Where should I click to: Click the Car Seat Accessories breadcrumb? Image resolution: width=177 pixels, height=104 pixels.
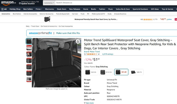(66, 26)
